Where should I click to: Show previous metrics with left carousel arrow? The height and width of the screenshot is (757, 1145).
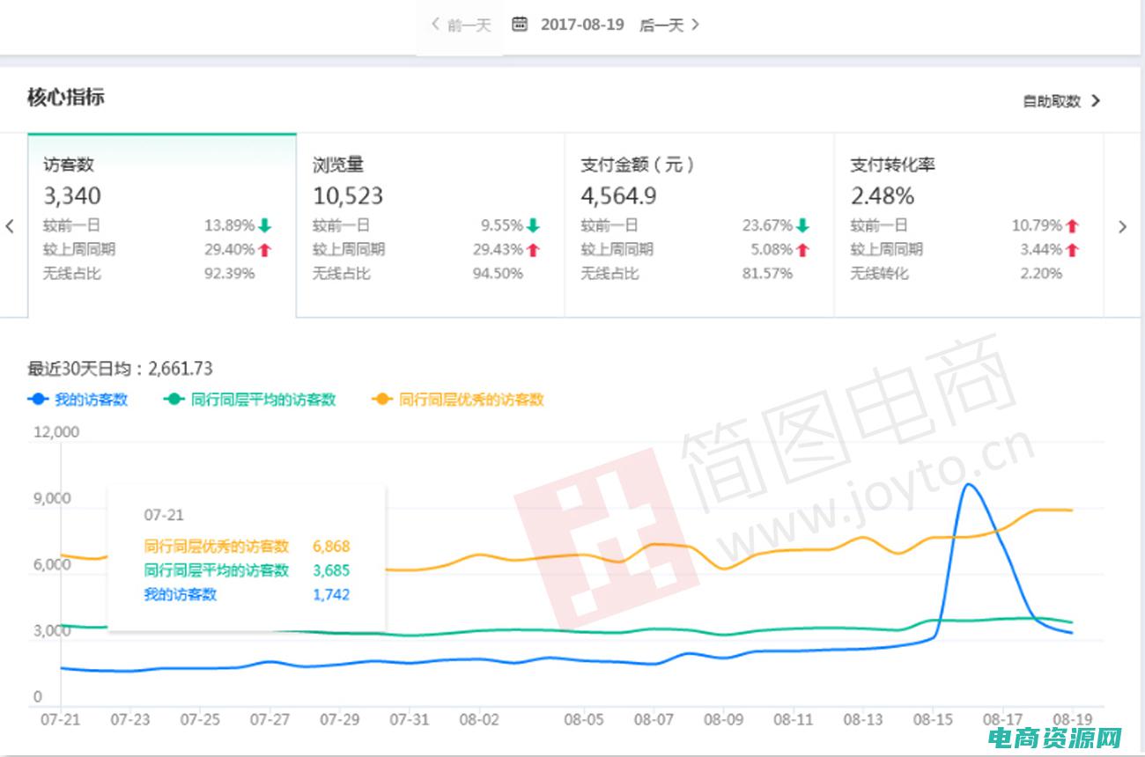coord(10,226)
